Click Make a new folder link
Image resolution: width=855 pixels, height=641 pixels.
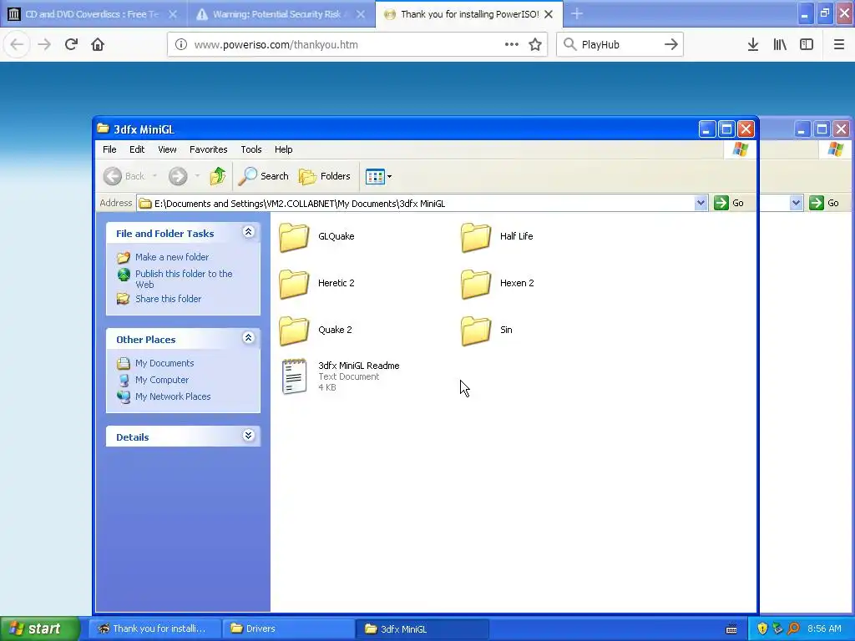[172, 257]
